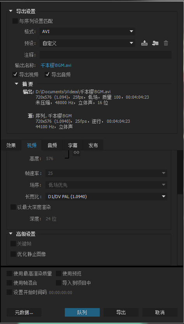Open the 预设 自定义 dropdown
The image size is (184, 324).
87,43
